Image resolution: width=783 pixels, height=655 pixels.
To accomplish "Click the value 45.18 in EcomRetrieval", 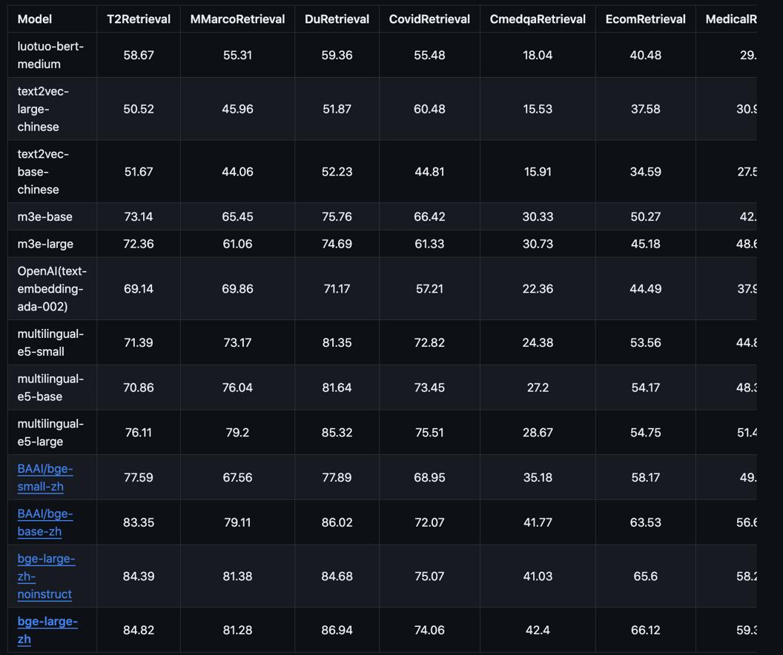I will pyautogui.click(x=645, y=244).
